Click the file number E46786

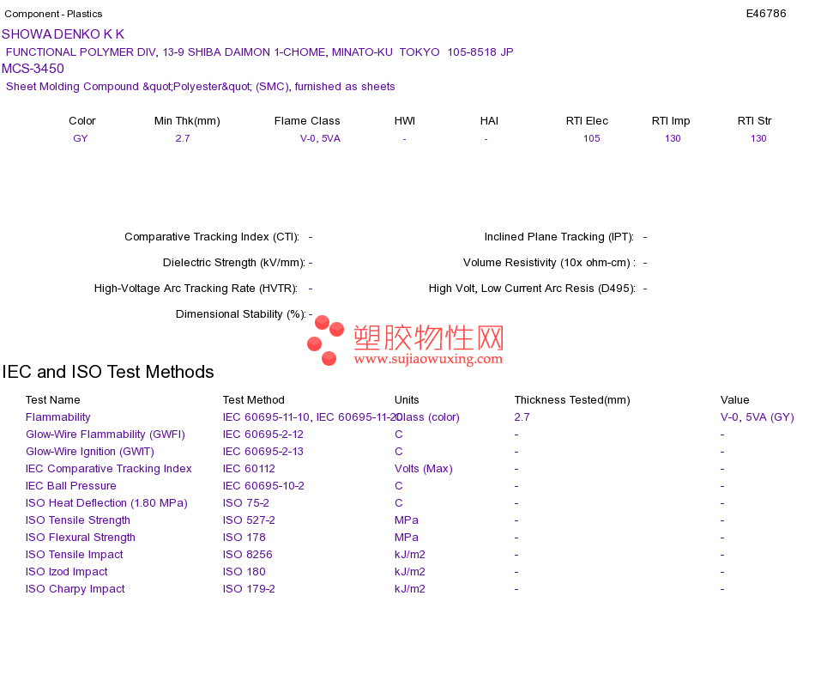point(765,14)
